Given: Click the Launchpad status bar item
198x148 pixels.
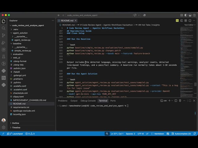Looking at the screenshot, I should pos(15,134).
